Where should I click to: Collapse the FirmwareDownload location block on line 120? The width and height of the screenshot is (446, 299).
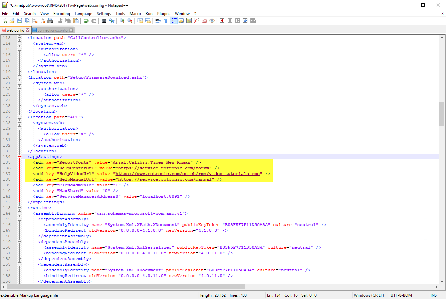(x=19, y=77)
